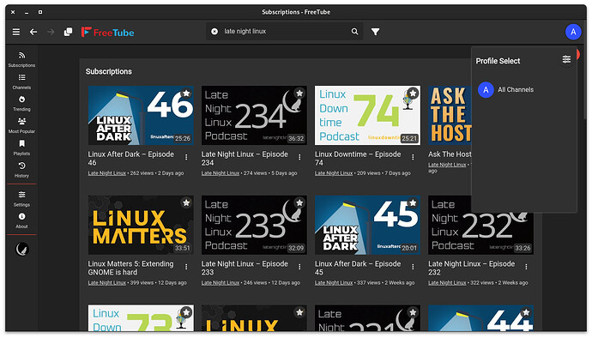
Task: Favorite Late Night Linux 234 with star
Action: [299, 94]
